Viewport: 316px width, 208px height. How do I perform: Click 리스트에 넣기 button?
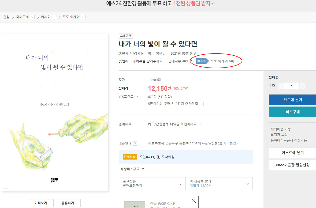292,153
